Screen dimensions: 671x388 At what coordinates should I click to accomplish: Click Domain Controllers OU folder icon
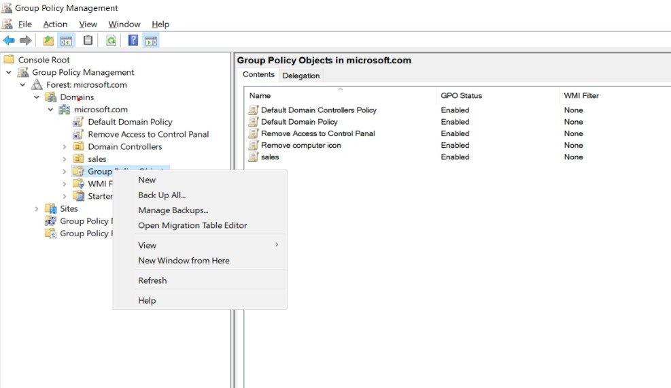pyautogui.click(x=78, y=146)
